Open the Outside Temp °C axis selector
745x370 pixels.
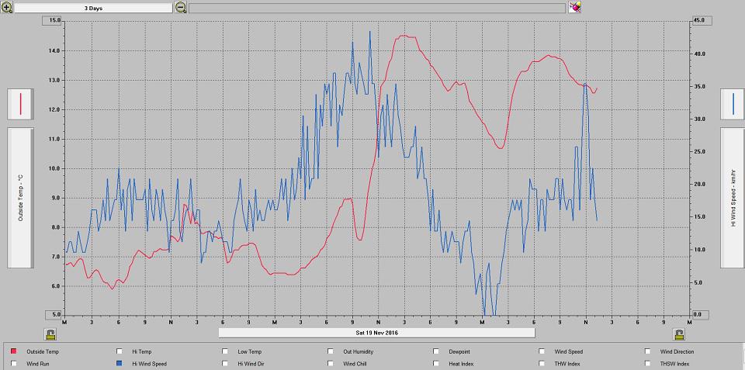20,198
